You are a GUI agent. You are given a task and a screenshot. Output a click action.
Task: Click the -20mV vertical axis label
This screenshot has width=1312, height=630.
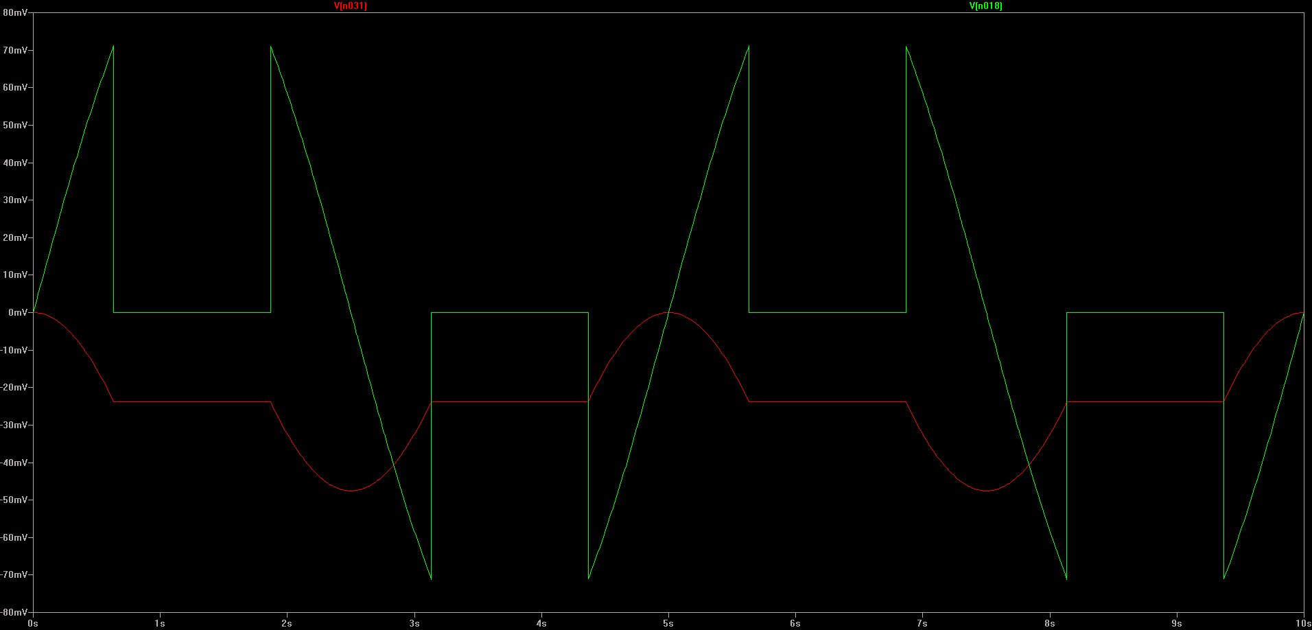point(14,387)
